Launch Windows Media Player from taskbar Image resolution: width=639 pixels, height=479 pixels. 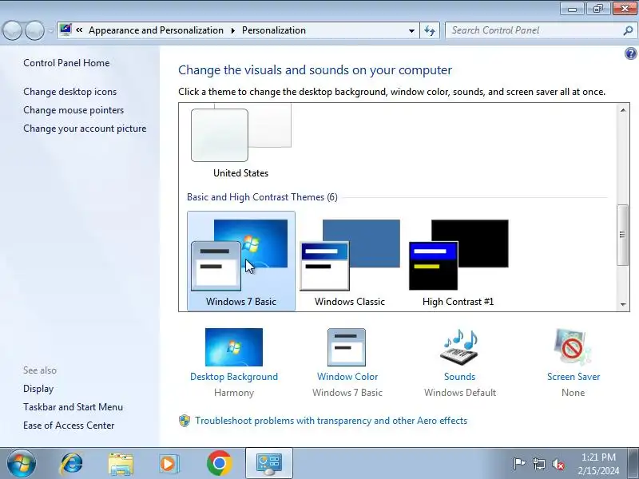click(169, 464)
